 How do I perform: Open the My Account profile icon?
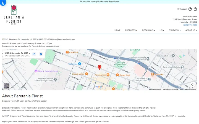click(x=190, y=9)
